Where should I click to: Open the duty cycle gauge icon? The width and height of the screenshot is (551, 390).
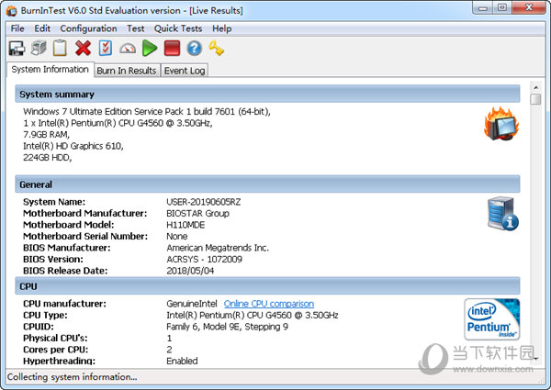pos(128,49)
